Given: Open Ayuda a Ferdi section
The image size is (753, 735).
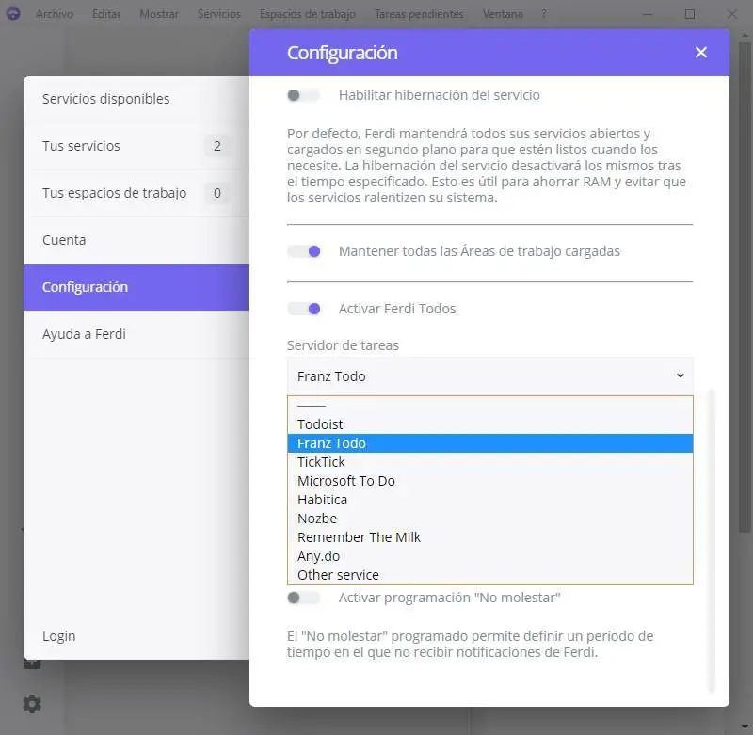Looking at the screenshot, I should (136, 334).
